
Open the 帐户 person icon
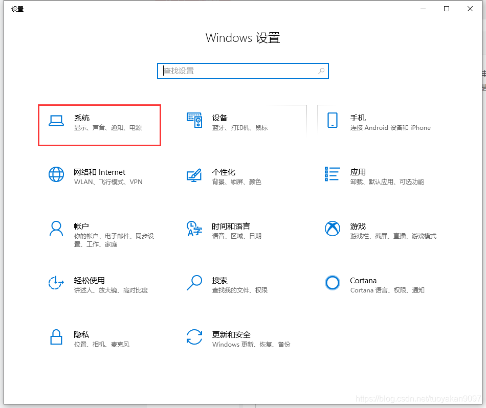[x=56, y=229]
